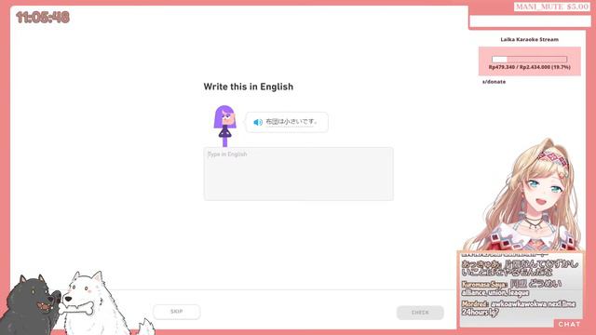Click the Kuronasa Saya chat message
This screenshot has height=335, width=596.
(511, 288)
